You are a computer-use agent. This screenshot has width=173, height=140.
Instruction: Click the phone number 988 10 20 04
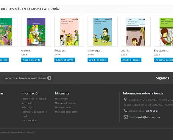click(152, 111)
